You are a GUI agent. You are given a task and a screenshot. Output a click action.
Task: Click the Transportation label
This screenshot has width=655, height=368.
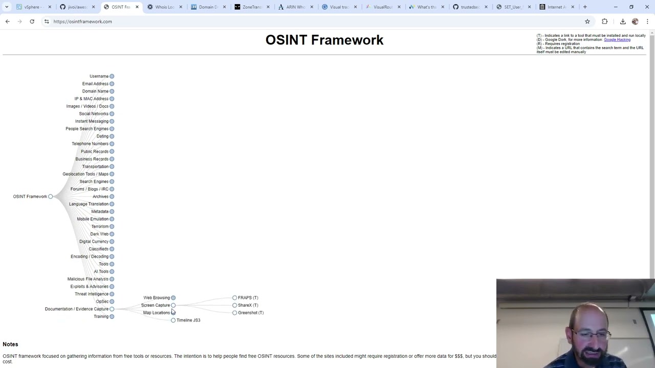point(95,166)
